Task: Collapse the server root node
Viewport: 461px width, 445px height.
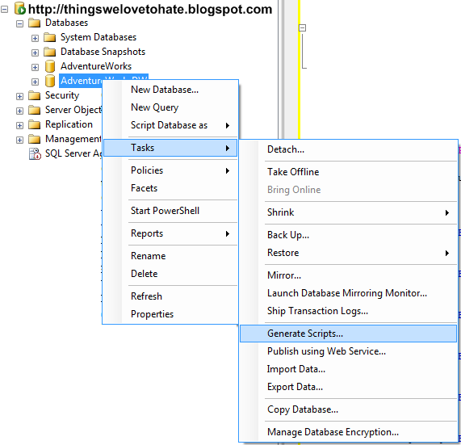Action: [x=4, y=10]
